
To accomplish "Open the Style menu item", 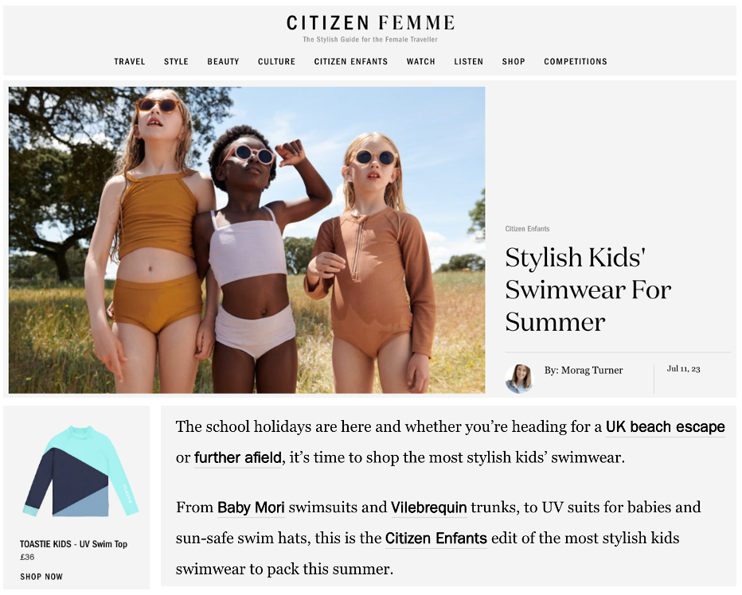I will [176, 61].
